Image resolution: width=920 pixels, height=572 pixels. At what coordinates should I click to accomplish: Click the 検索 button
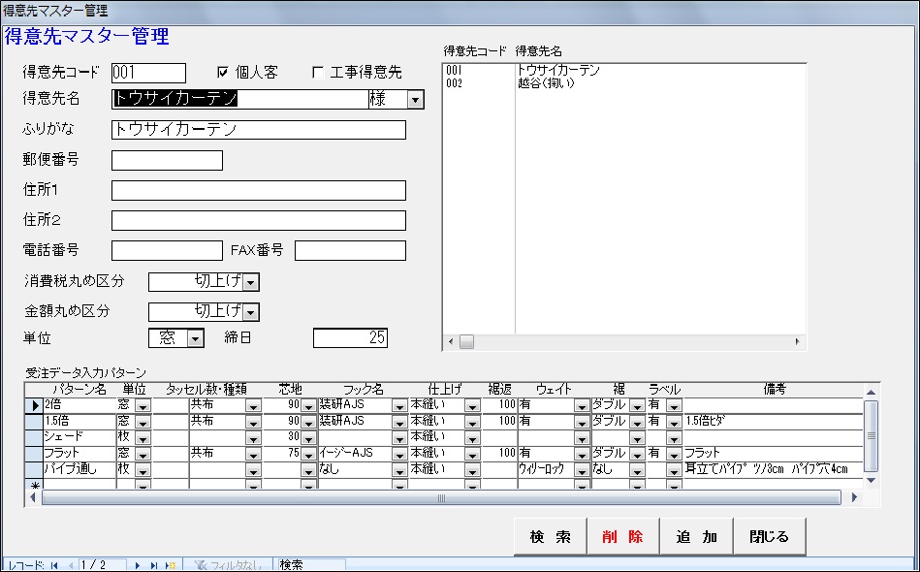(550, 536)
